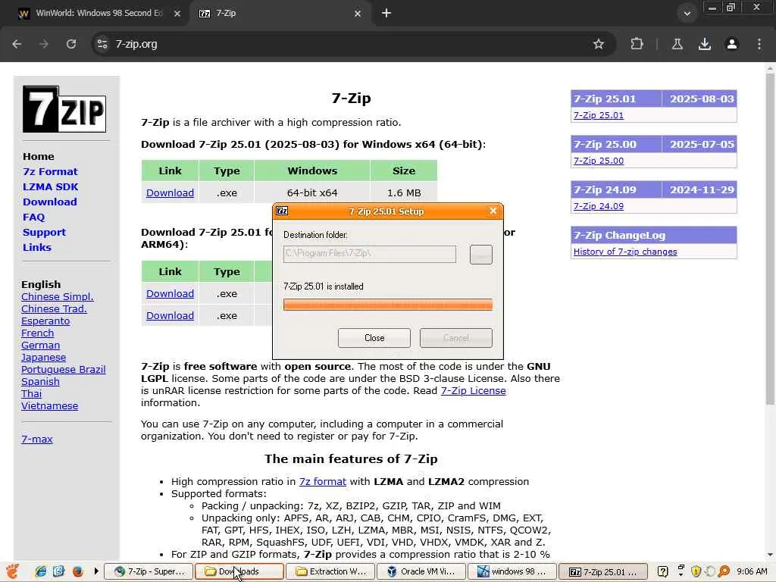Open the LZMA SDK sidebar link

pos(51,187)
